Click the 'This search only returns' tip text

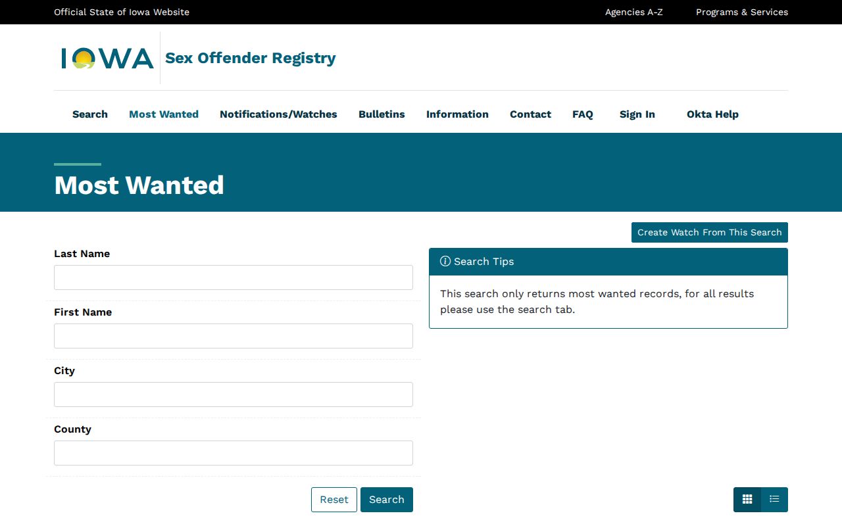597,302
